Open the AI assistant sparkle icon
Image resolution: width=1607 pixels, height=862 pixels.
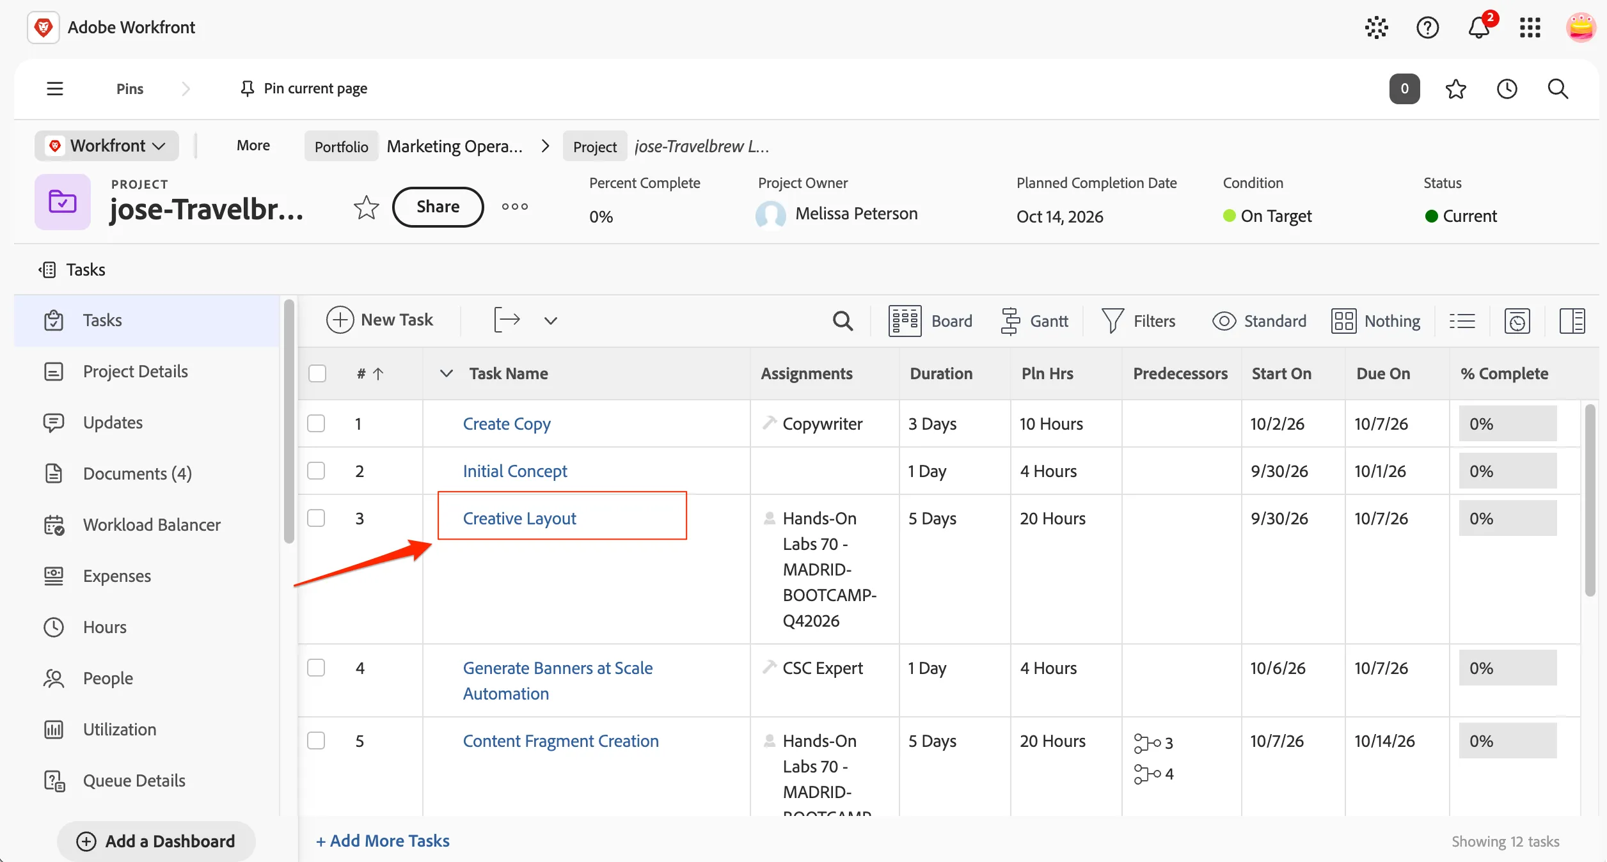[x=1376, y=27]
